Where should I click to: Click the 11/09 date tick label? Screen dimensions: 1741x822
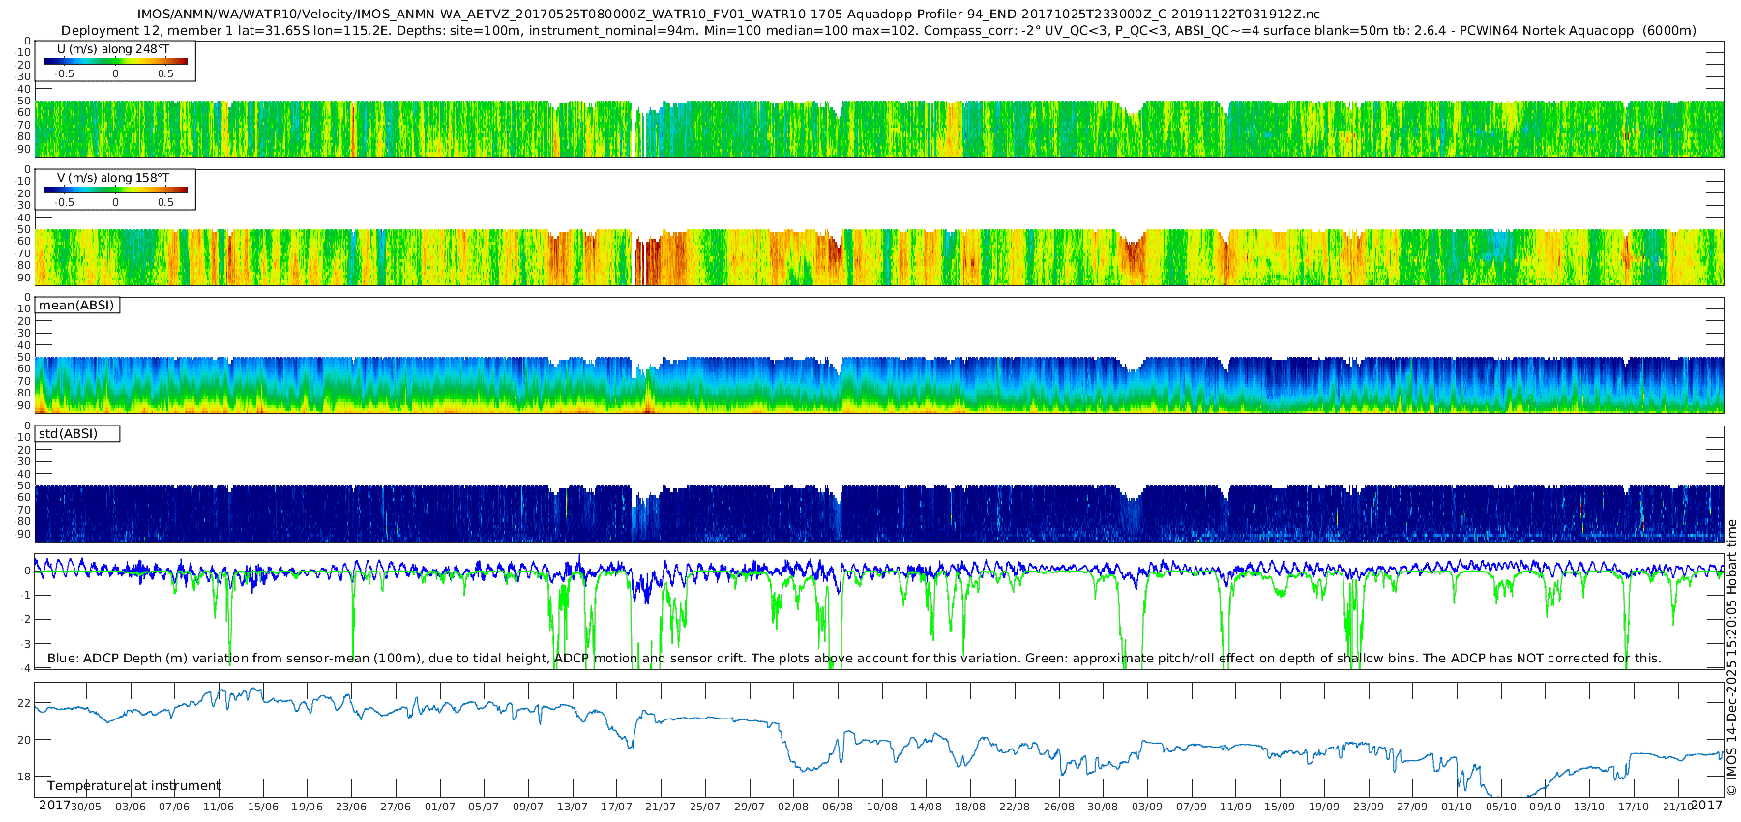click(x=1235, y=807)
